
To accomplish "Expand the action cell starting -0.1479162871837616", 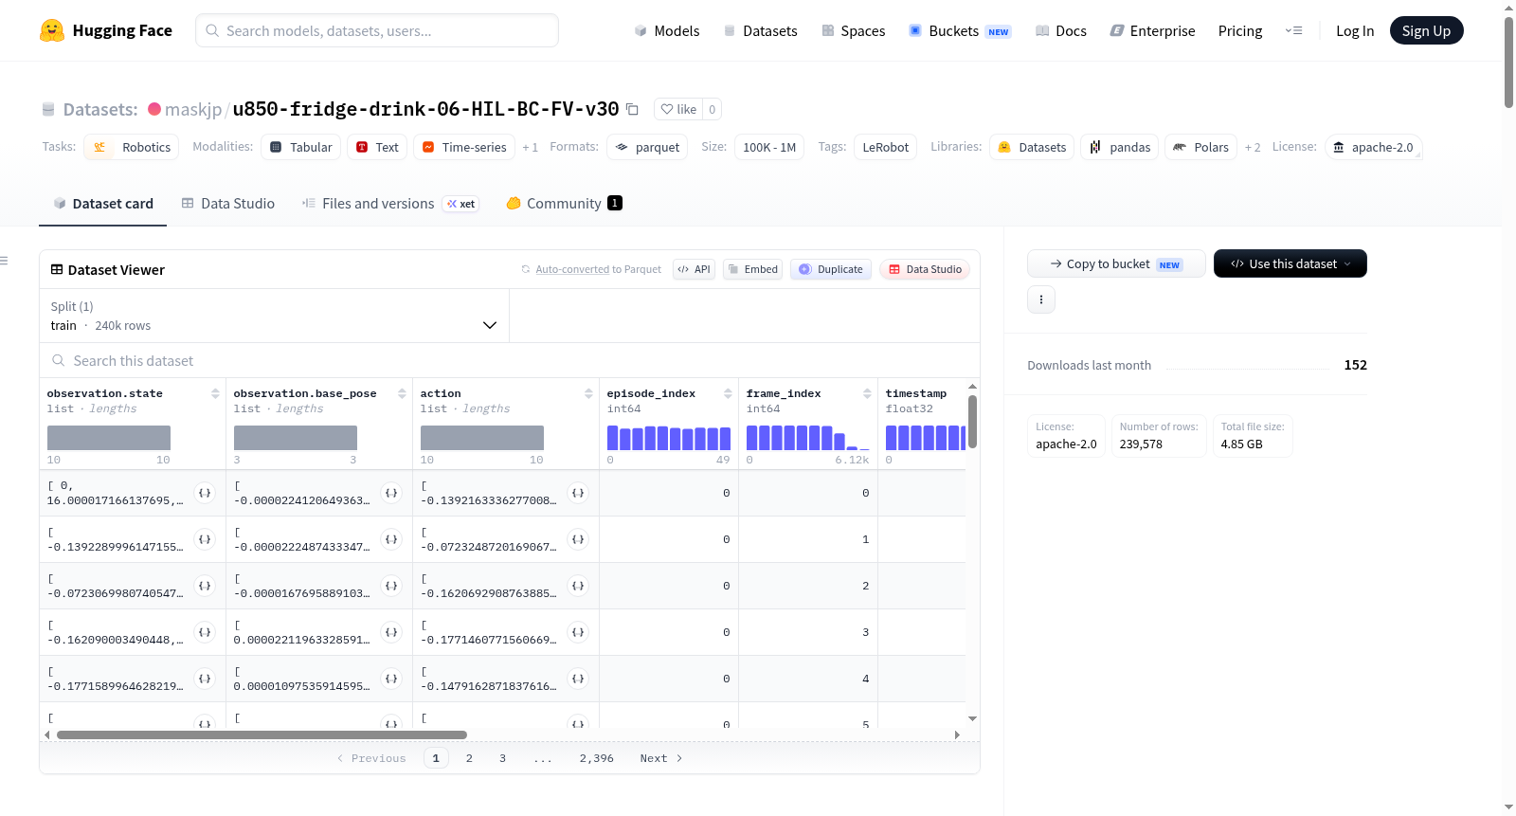I will click(x=578, y=679).
